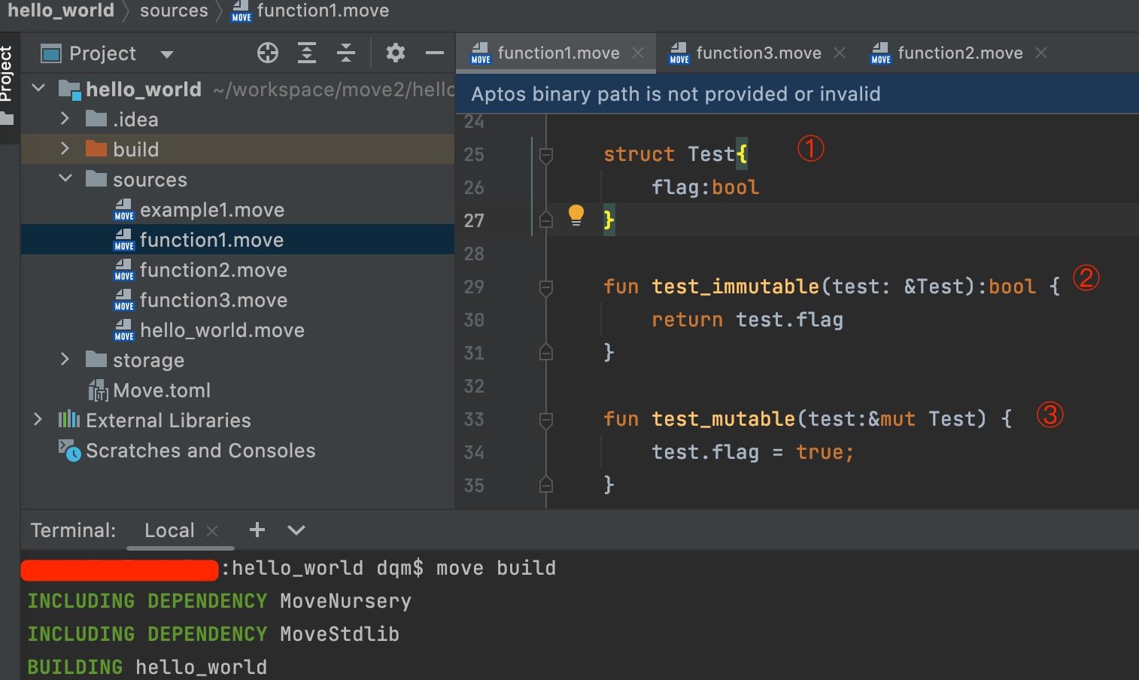Screen dimensions: 1139x680
Task: Click fold end marker at line 27
Action: tap(546, 220)
